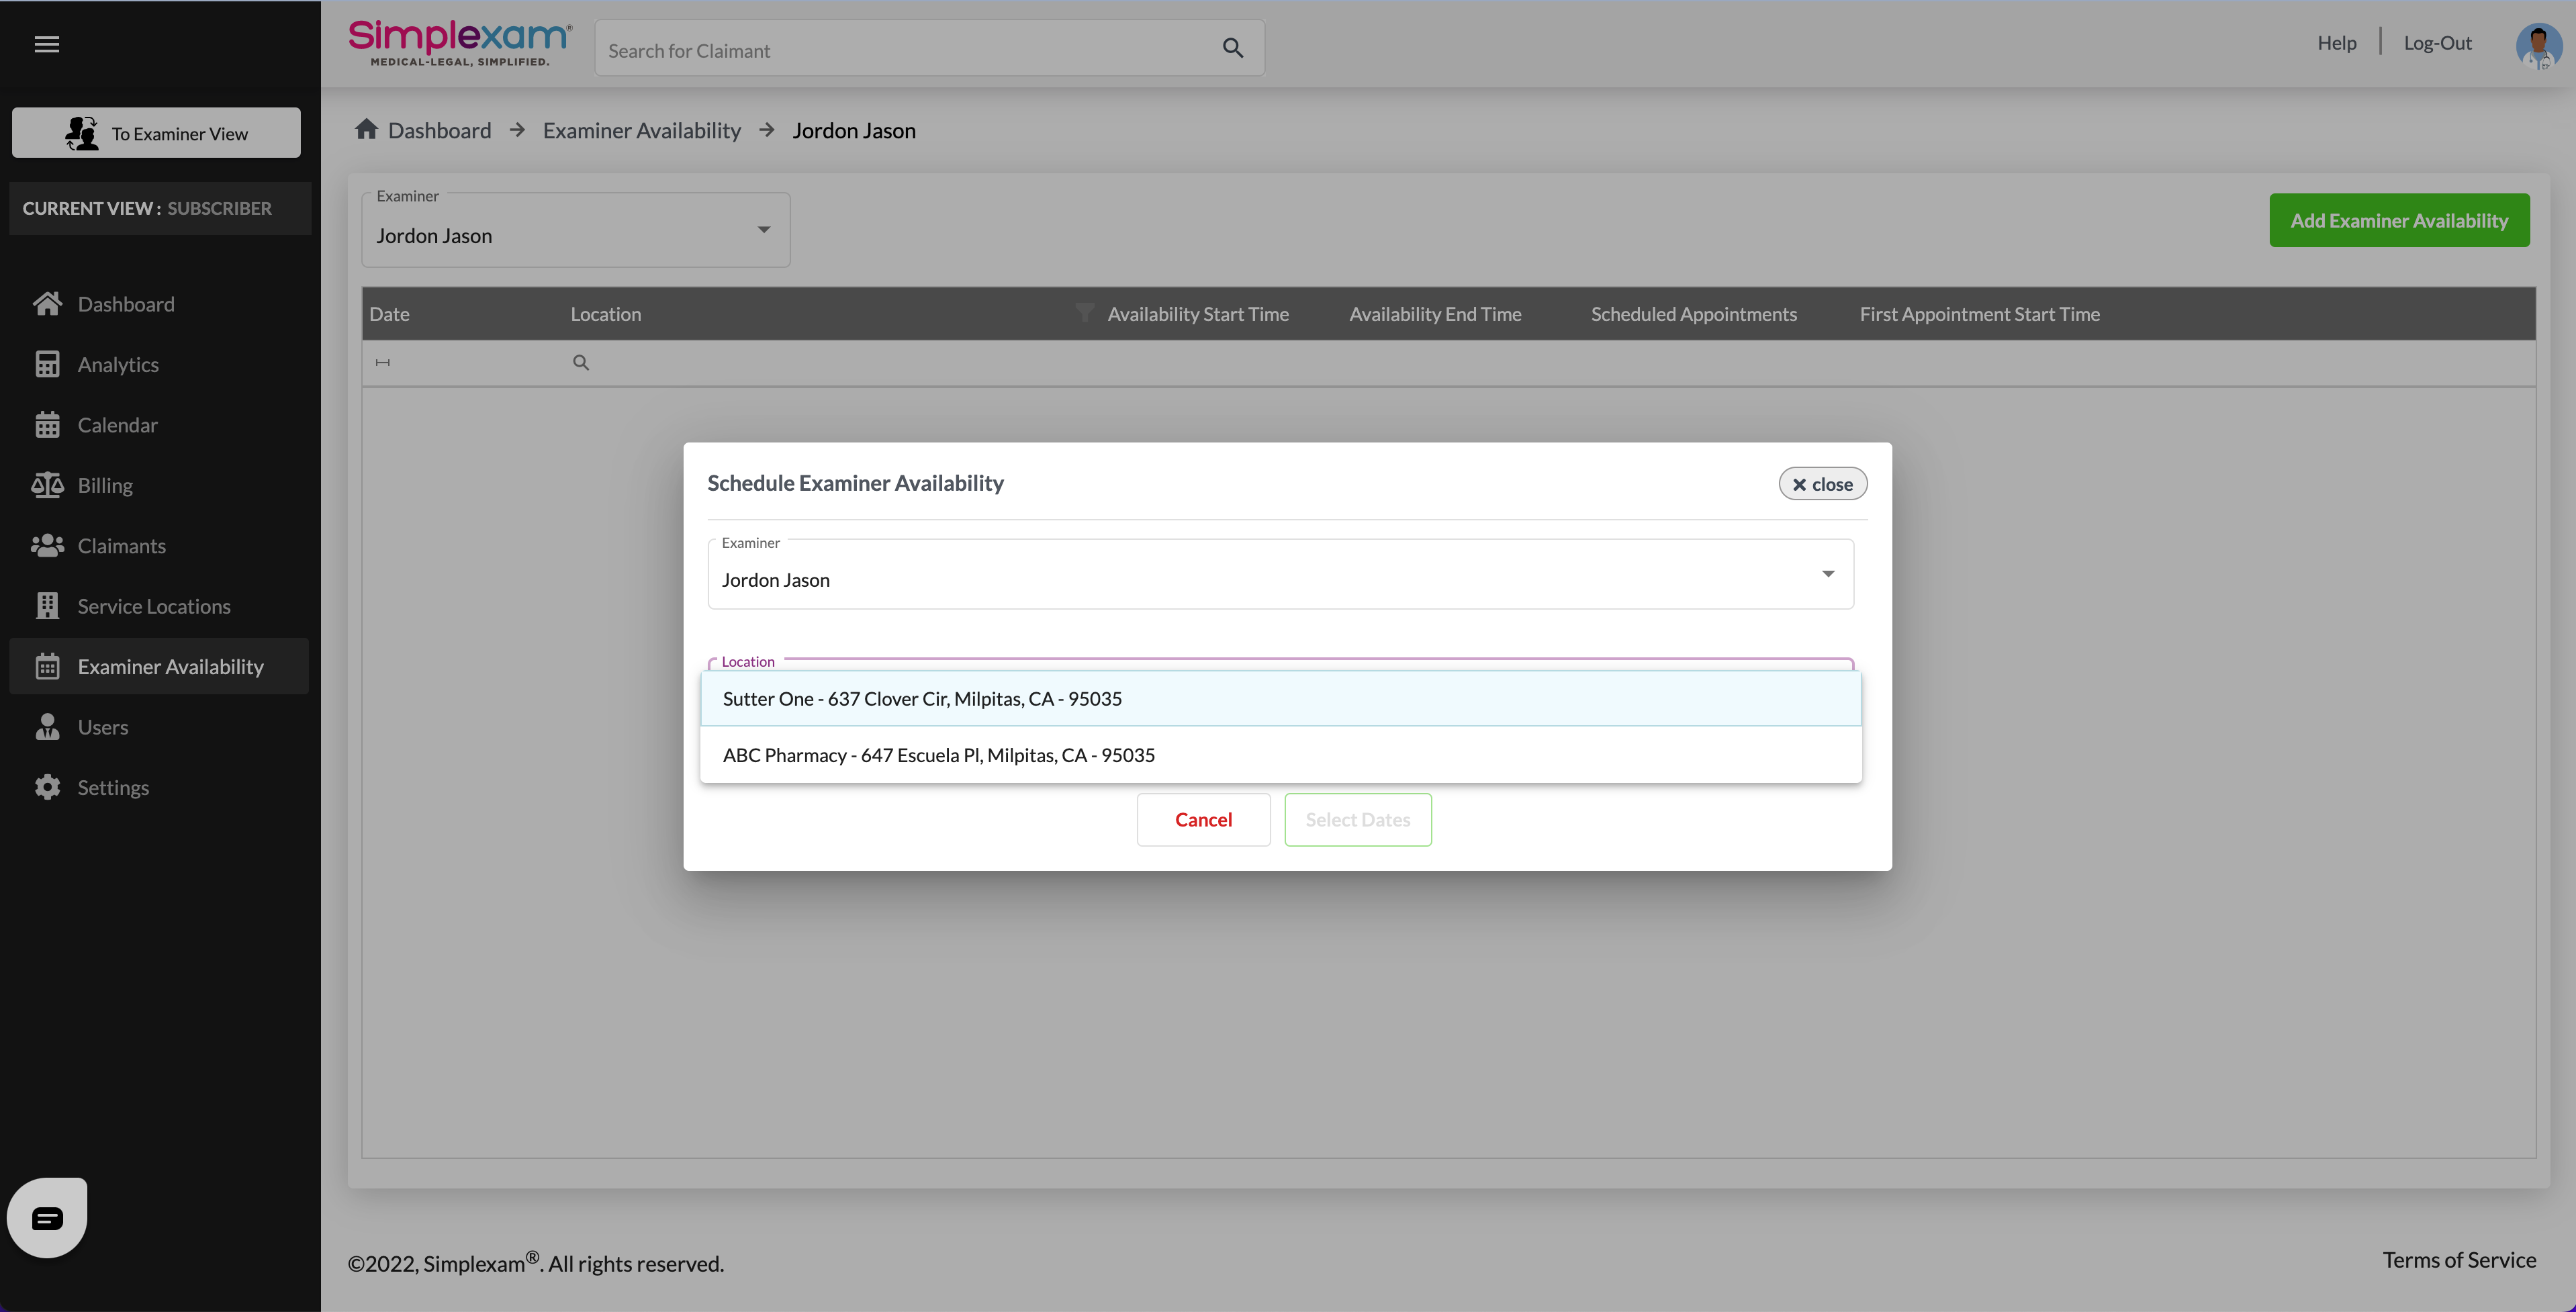The image size is (2576, 1312).
Task: Click the Search for Claimant field
Action: point(900,50)
